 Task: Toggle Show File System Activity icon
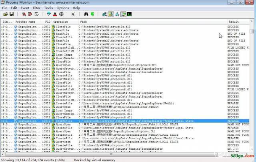111,14
